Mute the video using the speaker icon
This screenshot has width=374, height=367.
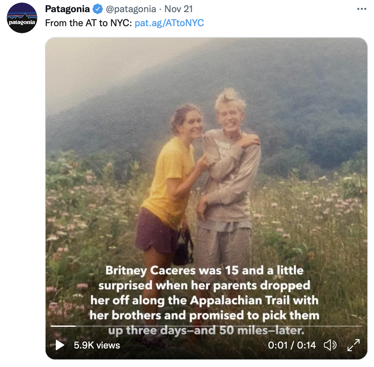pos(330,345)
